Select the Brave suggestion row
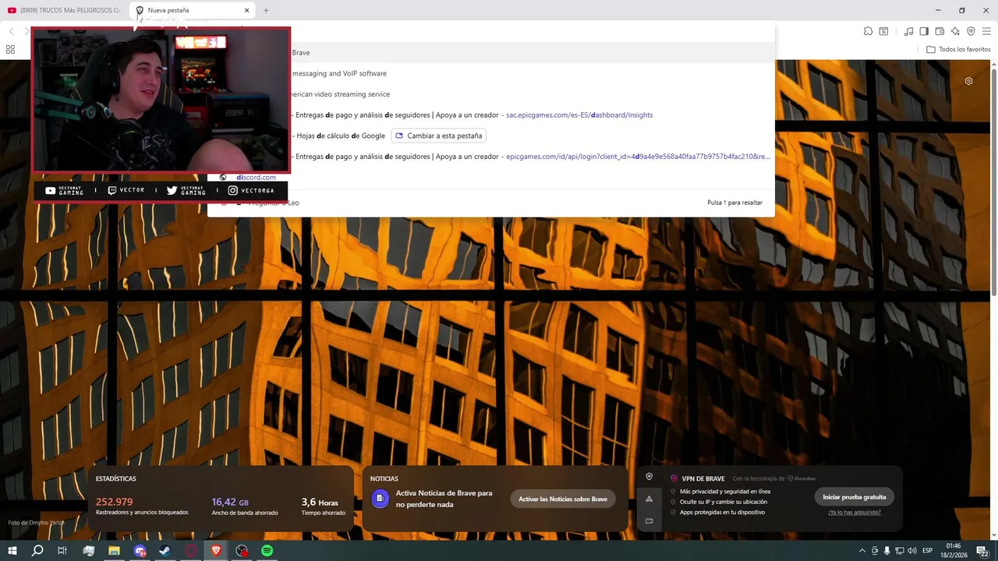 pos(491,52)
